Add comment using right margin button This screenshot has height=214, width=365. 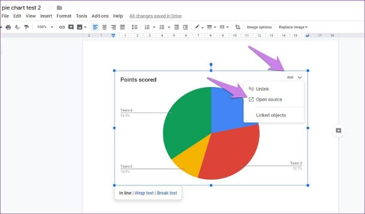[338, 131]
